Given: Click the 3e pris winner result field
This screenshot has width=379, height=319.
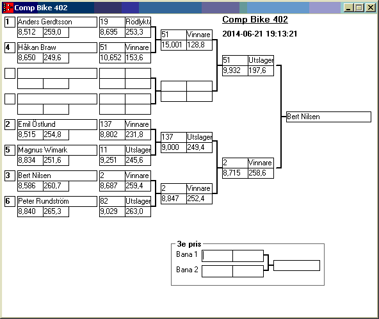Looking at the screenshot, I should (x=296, y=265).
